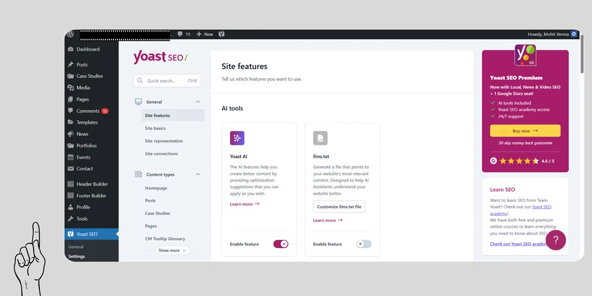Click the Dashboard icon in sidebar
This screenshot has width=592, height=296.
[x=71, y=50]
